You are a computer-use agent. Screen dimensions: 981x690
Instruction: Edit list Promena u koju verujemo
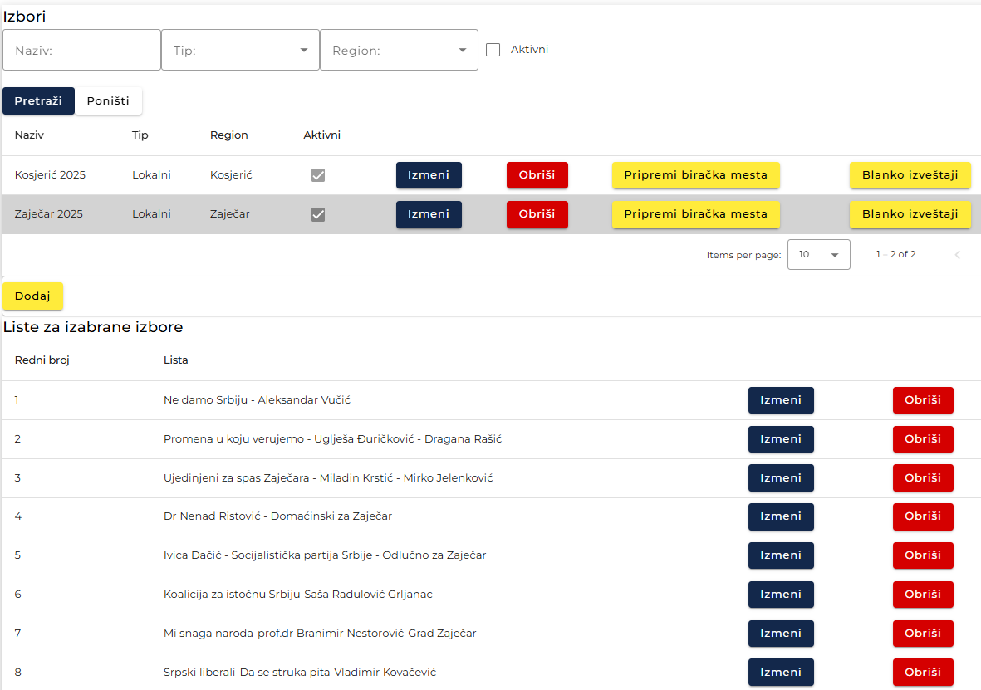point(781,439)
